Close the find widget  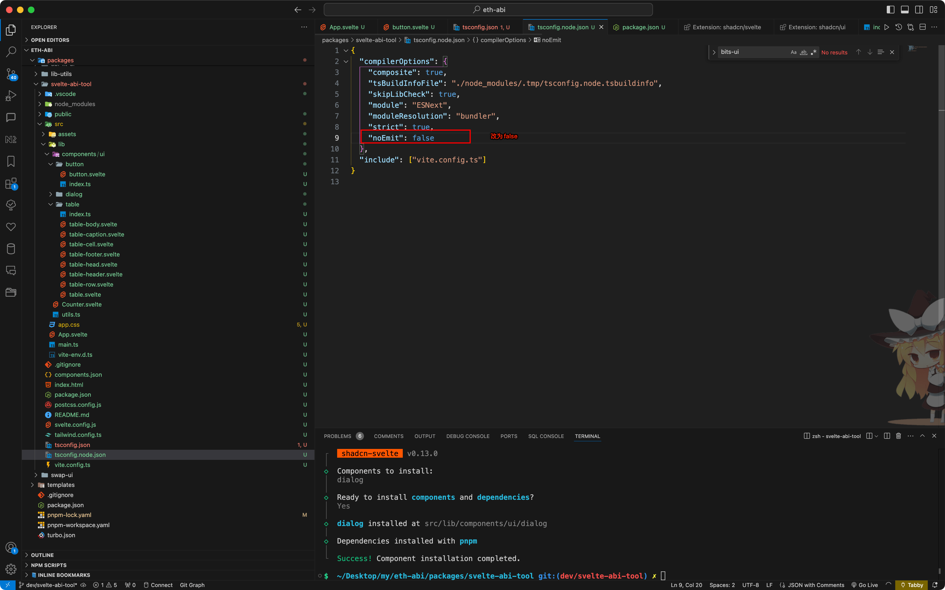point(892,52)
